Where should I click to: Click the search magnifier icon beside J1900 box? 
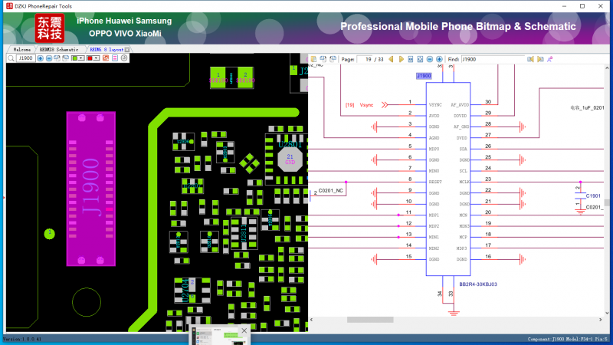pos(11,58)
